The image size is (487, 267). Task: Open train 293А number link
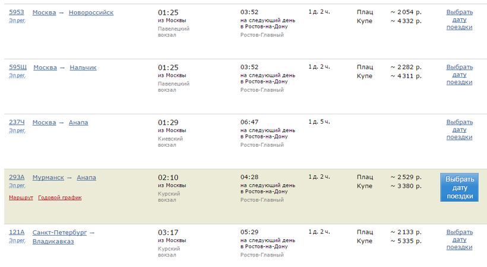click(x=17, y=178)
